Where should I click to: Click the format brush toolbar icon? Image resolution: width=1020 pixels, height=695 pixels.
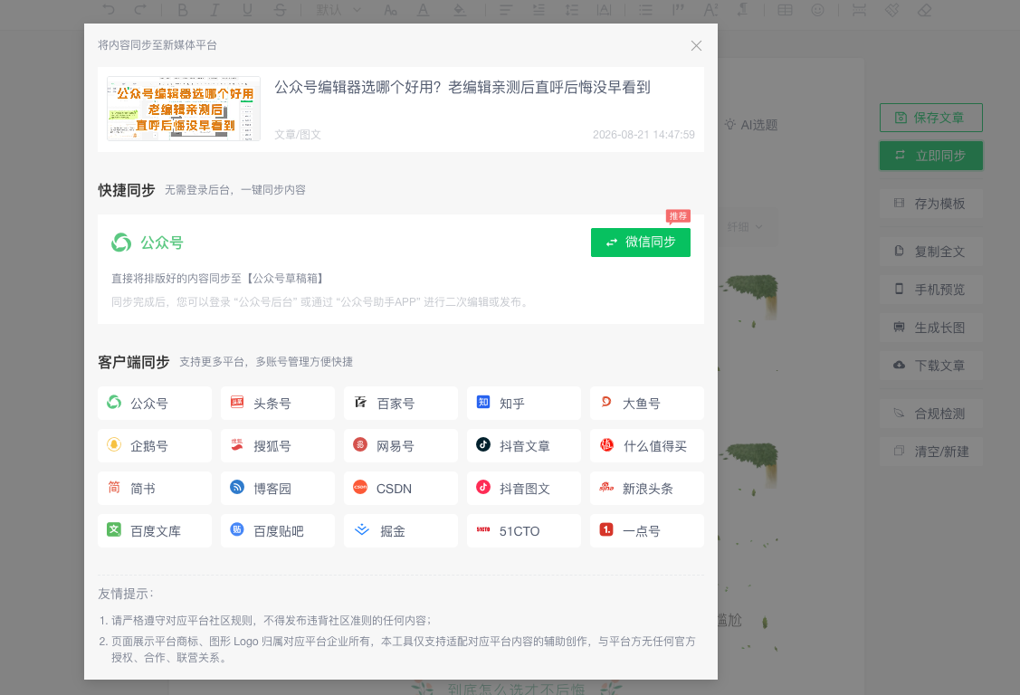click(891, 10)
